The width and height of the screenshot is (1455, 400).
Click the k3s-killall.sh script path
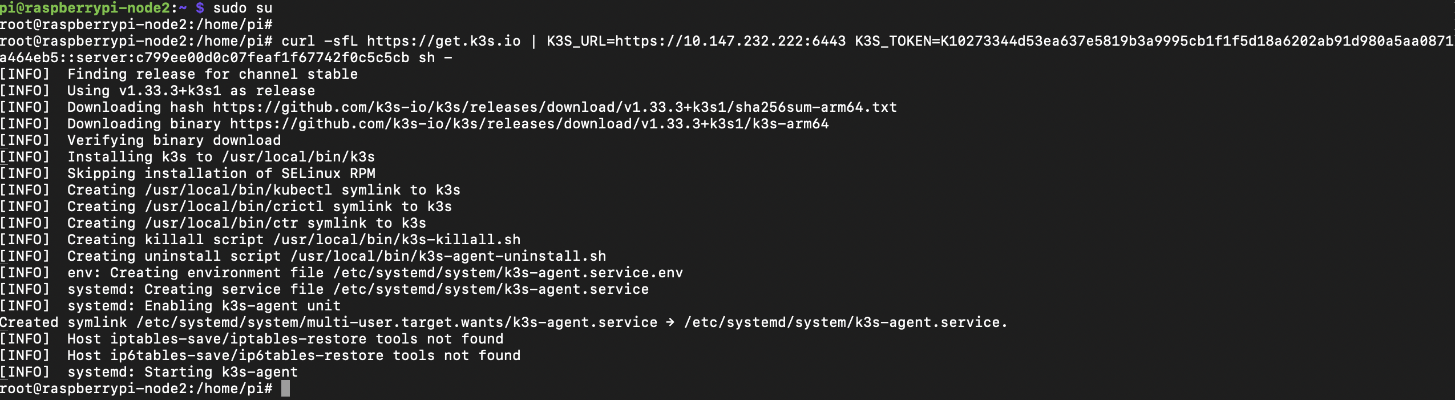[397, 240]
